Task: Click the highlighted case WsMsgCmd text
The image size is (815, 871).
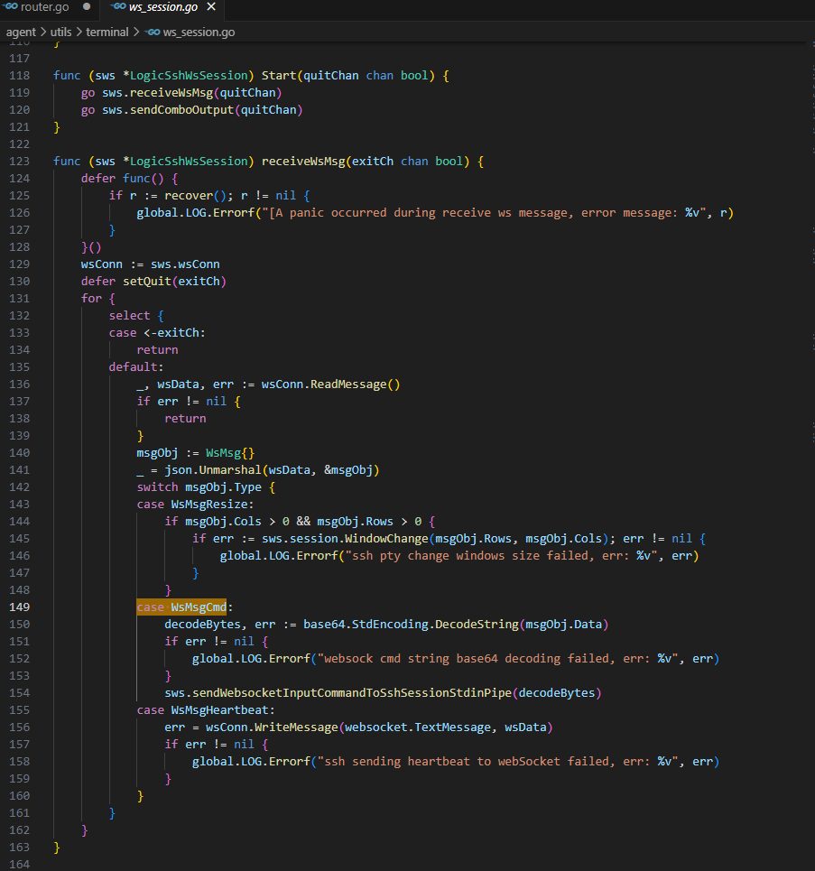Action: tap(181, 607)
